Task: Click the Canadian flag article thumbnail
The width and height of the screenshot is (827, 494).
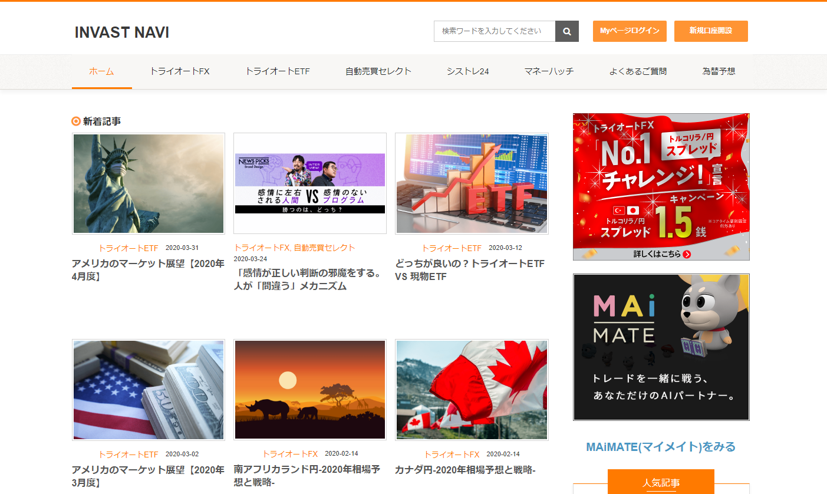Action: click(472, 390)
